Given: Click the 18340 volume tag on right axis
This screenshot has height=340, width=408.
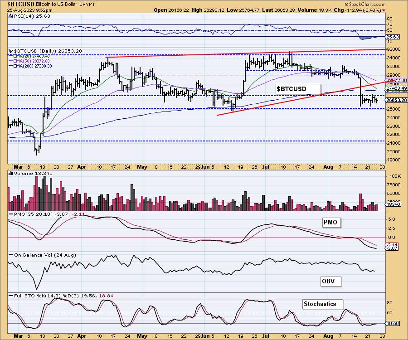Looking at the screenshot, I should pos(393,204).
